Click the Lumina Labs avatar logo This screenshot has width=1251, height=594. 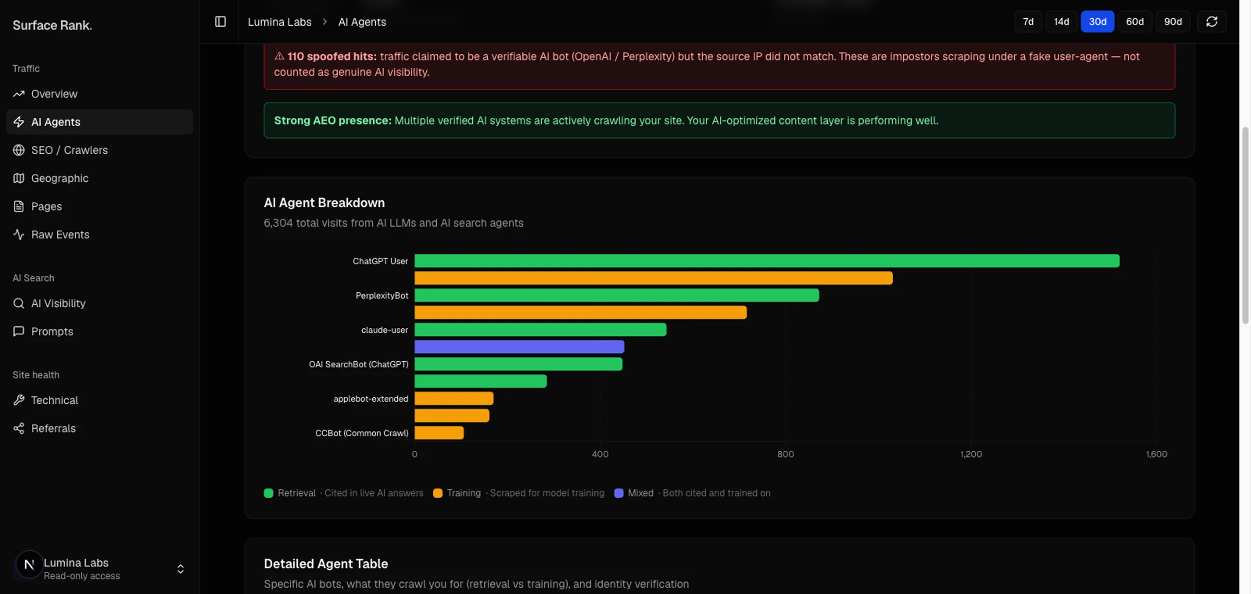pos(29,565)
